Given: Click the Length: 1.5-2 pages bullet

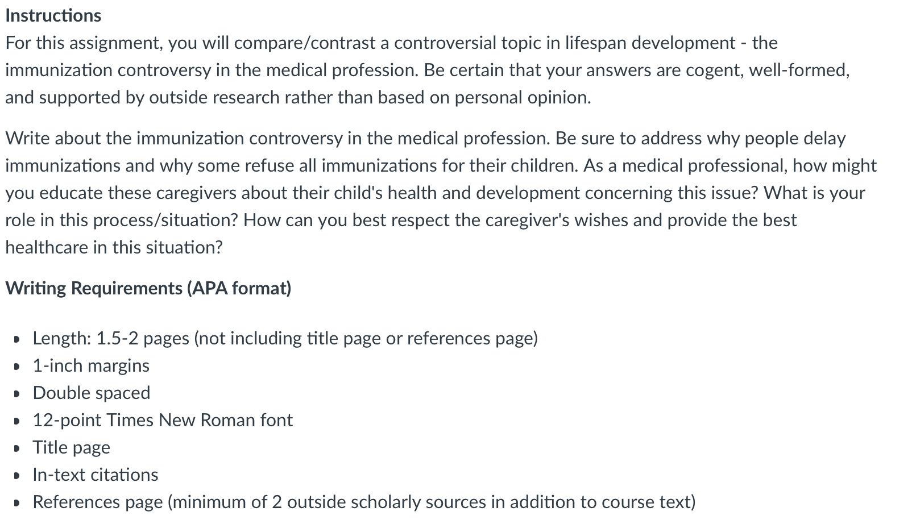Looking at the screenshot, I should 285,338.
